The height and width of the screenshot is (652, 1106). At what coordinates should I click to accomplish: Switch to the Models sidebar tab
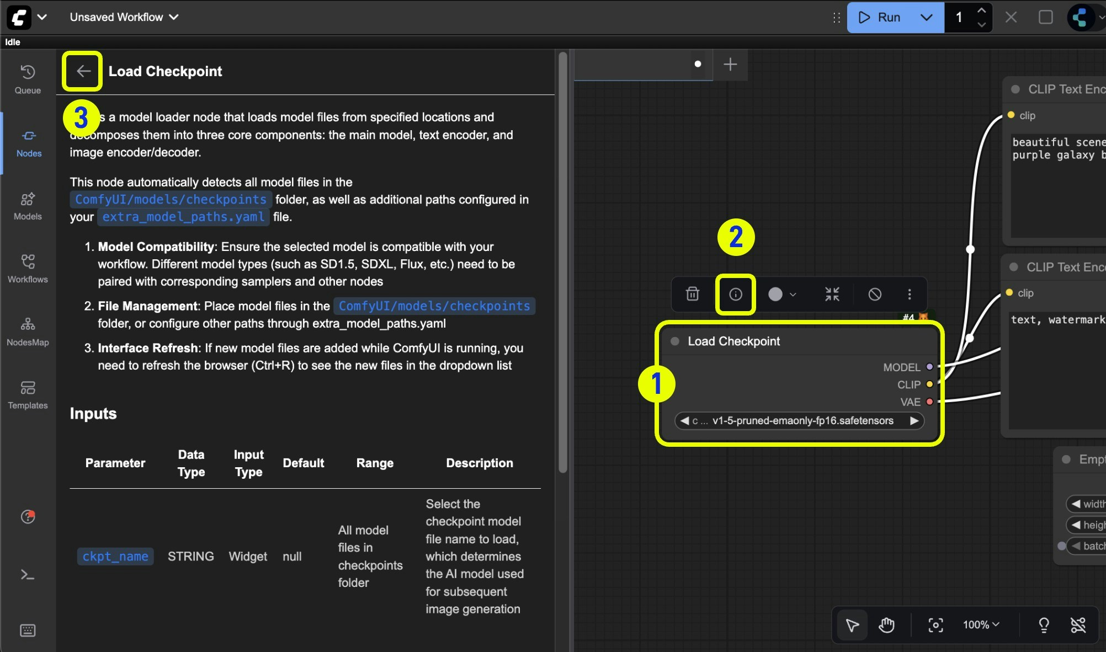pos(28,206)
